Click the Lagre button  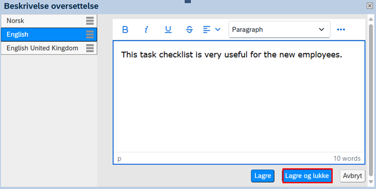pyautogui.click(x=263, y=176)
